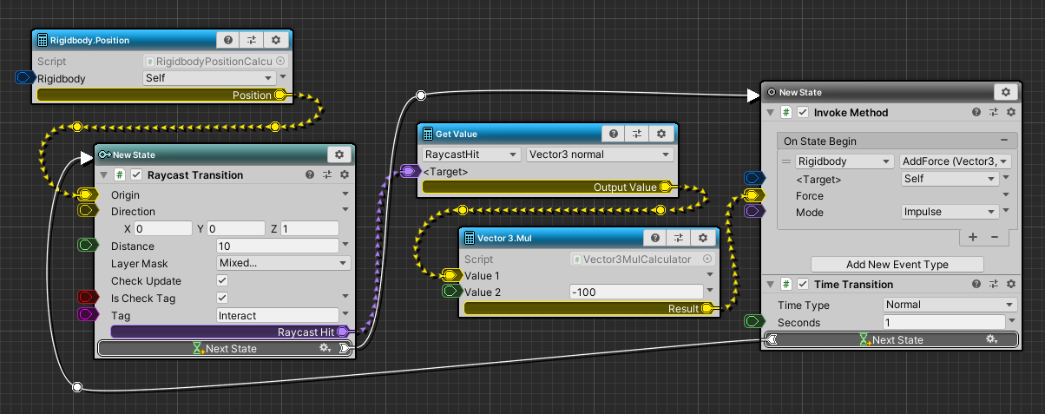Click the Distance input slot
This screenshot has width=1045, height=414.
pos(88,246)
